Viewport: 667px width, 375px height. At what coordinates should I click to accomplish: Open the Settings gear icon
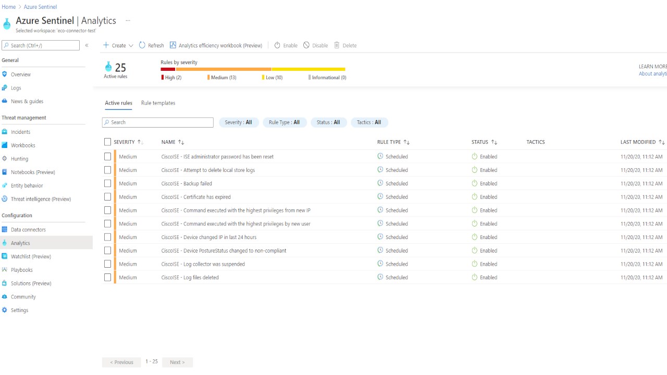pos(5,310)
